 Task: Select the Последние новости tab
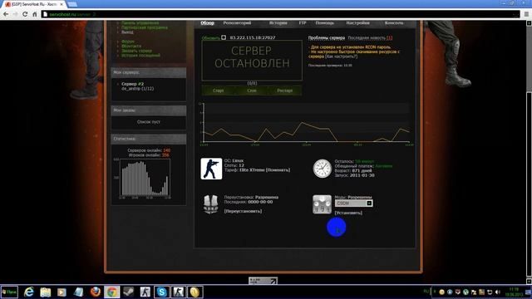(367, 37)
